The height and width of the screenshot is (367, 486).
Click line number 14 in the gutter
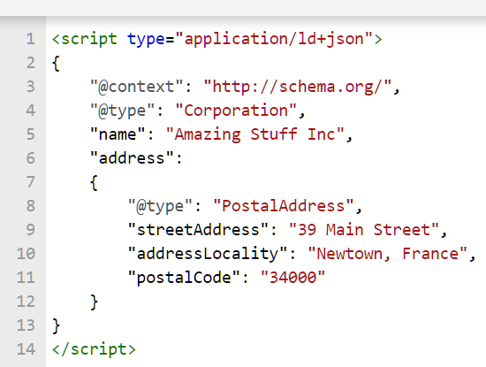[26, 349]
